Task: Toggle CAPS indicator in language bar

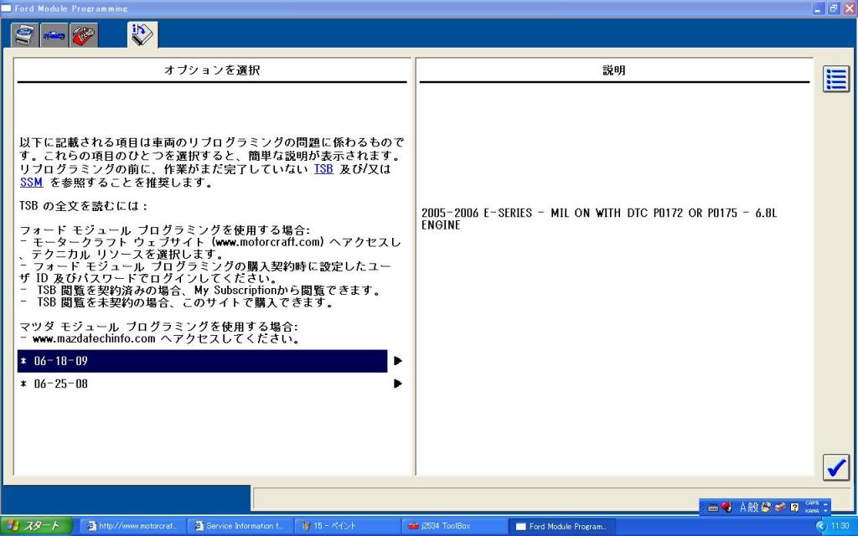Action: pyautogui.click(x=812, y=503)
